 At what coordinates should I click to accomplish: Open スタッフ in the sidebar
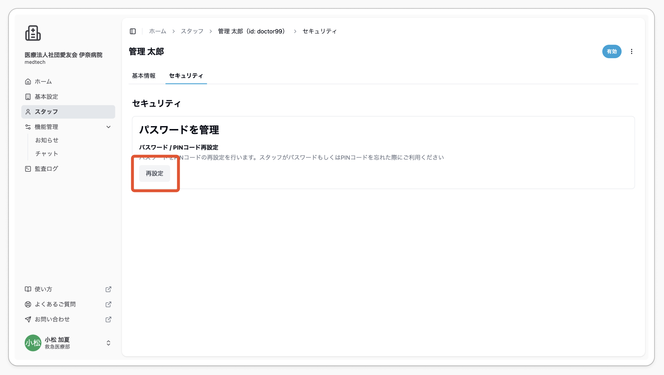pyautogui.click(x=68, y=112)
